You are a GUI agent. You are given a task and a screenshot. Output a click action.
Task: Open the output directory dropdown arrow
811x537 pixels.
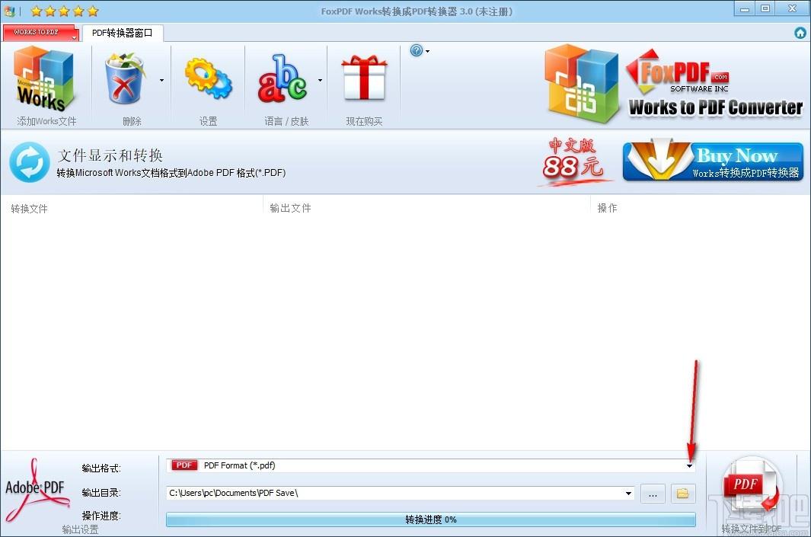point(628,493)
